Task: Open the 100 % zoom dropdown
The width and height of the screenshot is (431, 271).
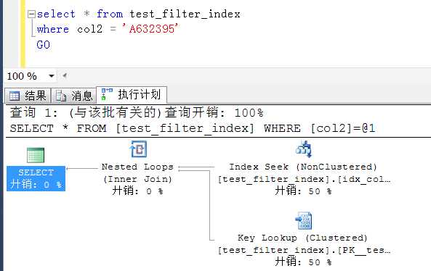Action: click(52, 76)
